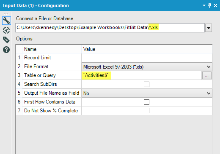This screenshot has width=220, height=154.
Task: Click the ellipsis button for Table or Query
Action: (x=206, y=75)
